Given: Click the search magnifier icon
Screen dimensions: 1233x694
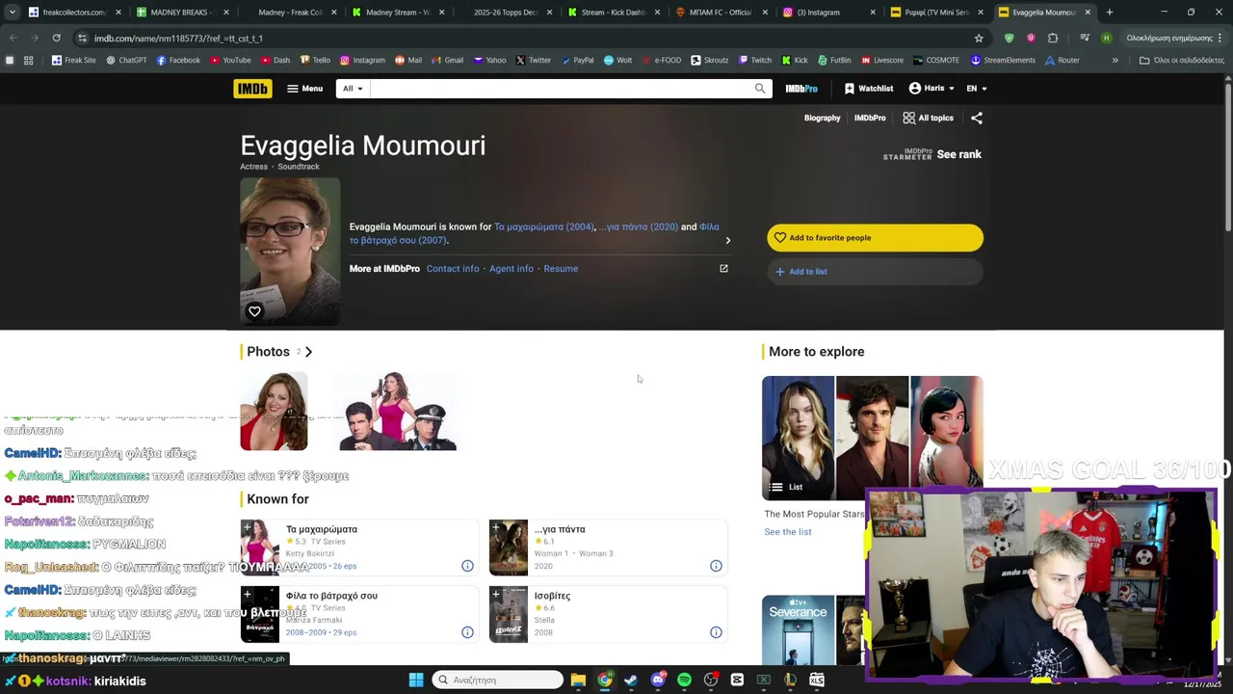Looking at the screenshot, I should [x=760, y=89].
